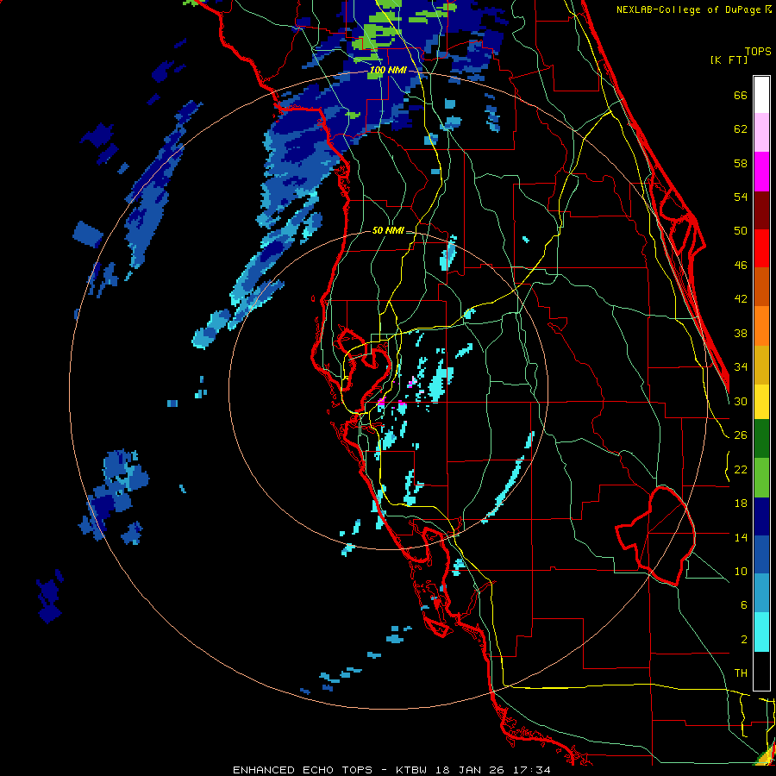Click the light blue 14 kft legend swatch
The width and height of the screenshot is (776, 776).
761,593
